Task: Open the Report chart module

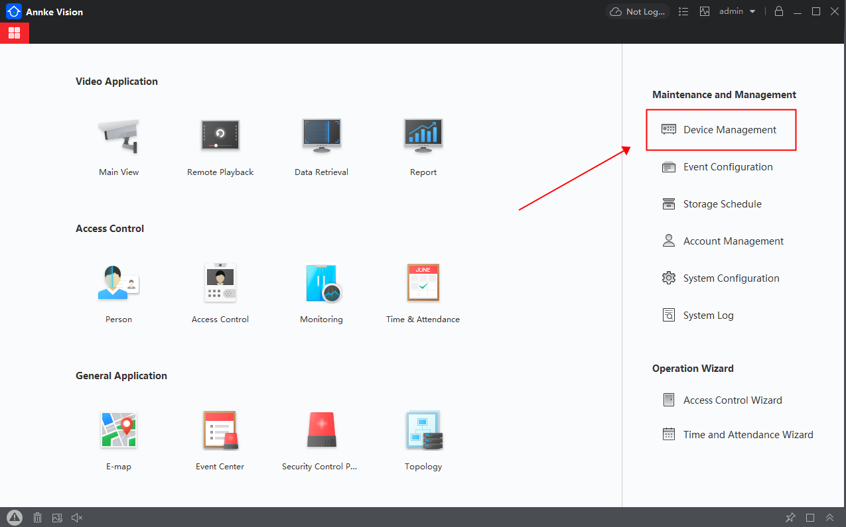Action: coord(423,136)
